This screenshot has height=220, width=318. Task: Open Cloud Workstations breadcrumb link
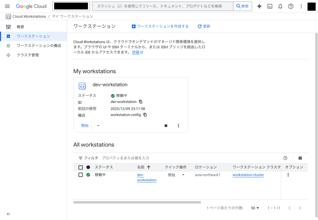pos(29,16)
